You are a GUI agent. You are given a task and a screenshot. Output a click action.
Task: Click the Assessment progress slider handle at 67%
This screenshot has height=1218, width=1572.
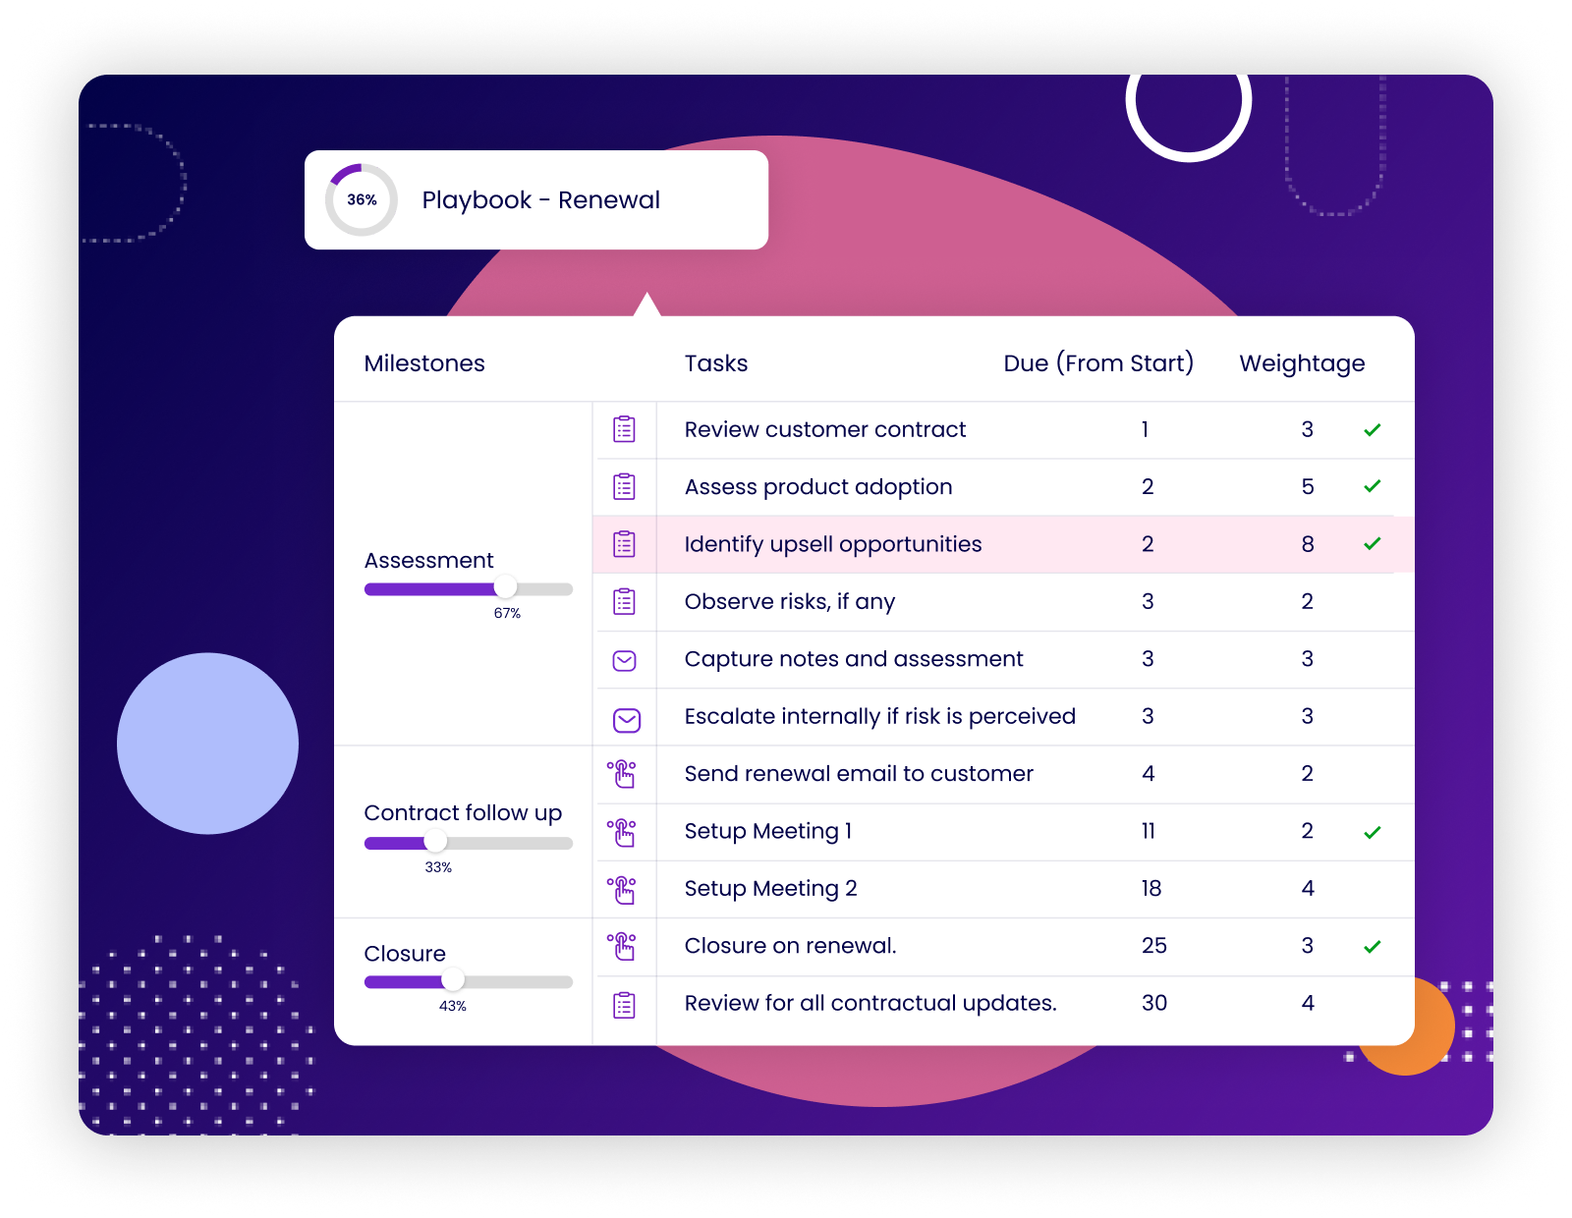point(506,588)
